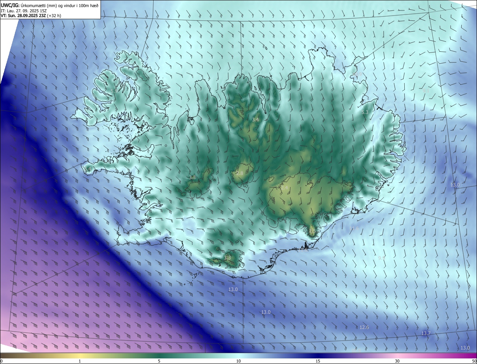The width and height of the screenshot is (477, 364).
Task: Click the '2.4' value on the large glacier
Action: (x=284, y=188)
